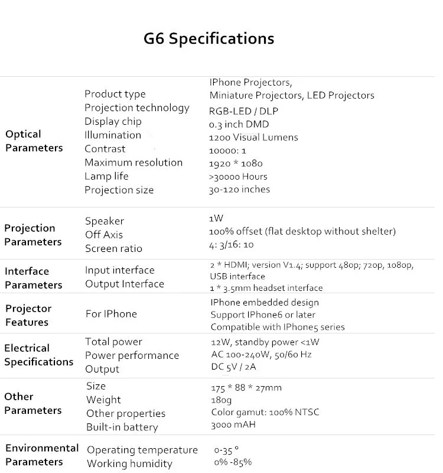Click the G6 Specifications heading
443x473 pixels.
209,39
